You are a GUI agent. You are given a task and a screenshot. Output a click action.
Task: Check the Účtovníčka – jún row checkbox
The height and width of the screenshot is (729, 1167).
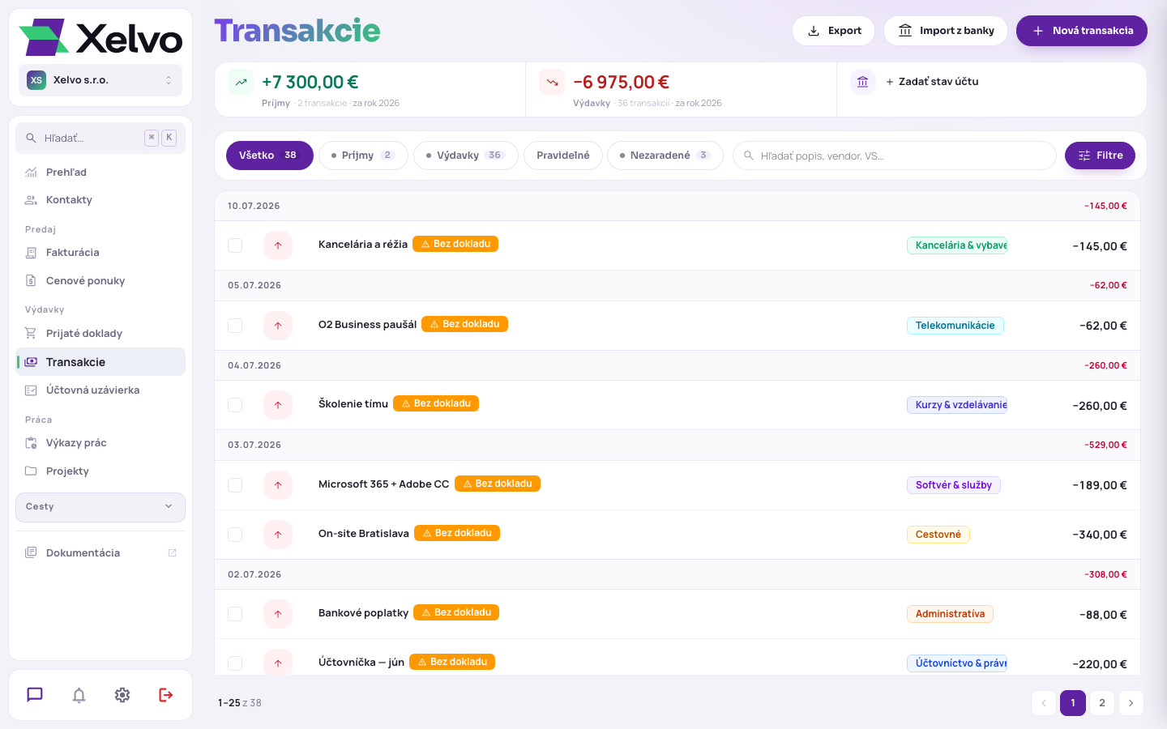pyautogui.click(x=235, y=663)
